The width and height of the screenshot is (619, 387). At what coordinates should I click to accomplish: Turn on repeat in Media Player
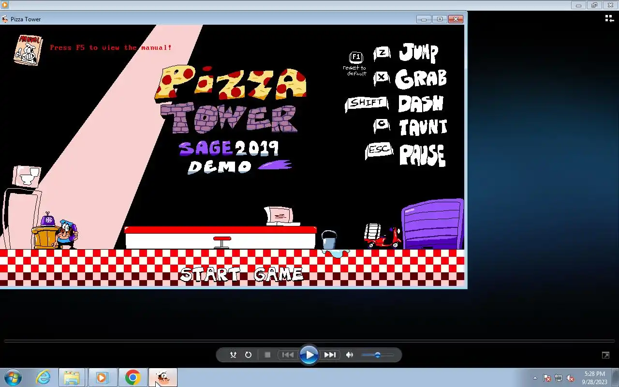pyautogui.click(x=248, y=355)
